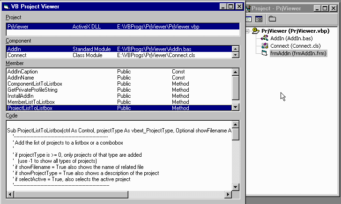Click VB Project Viewer title bar icon
Image resolution: width=341 pixels, height=204 pixels.
pyautogui.click(x=6, y=7)
